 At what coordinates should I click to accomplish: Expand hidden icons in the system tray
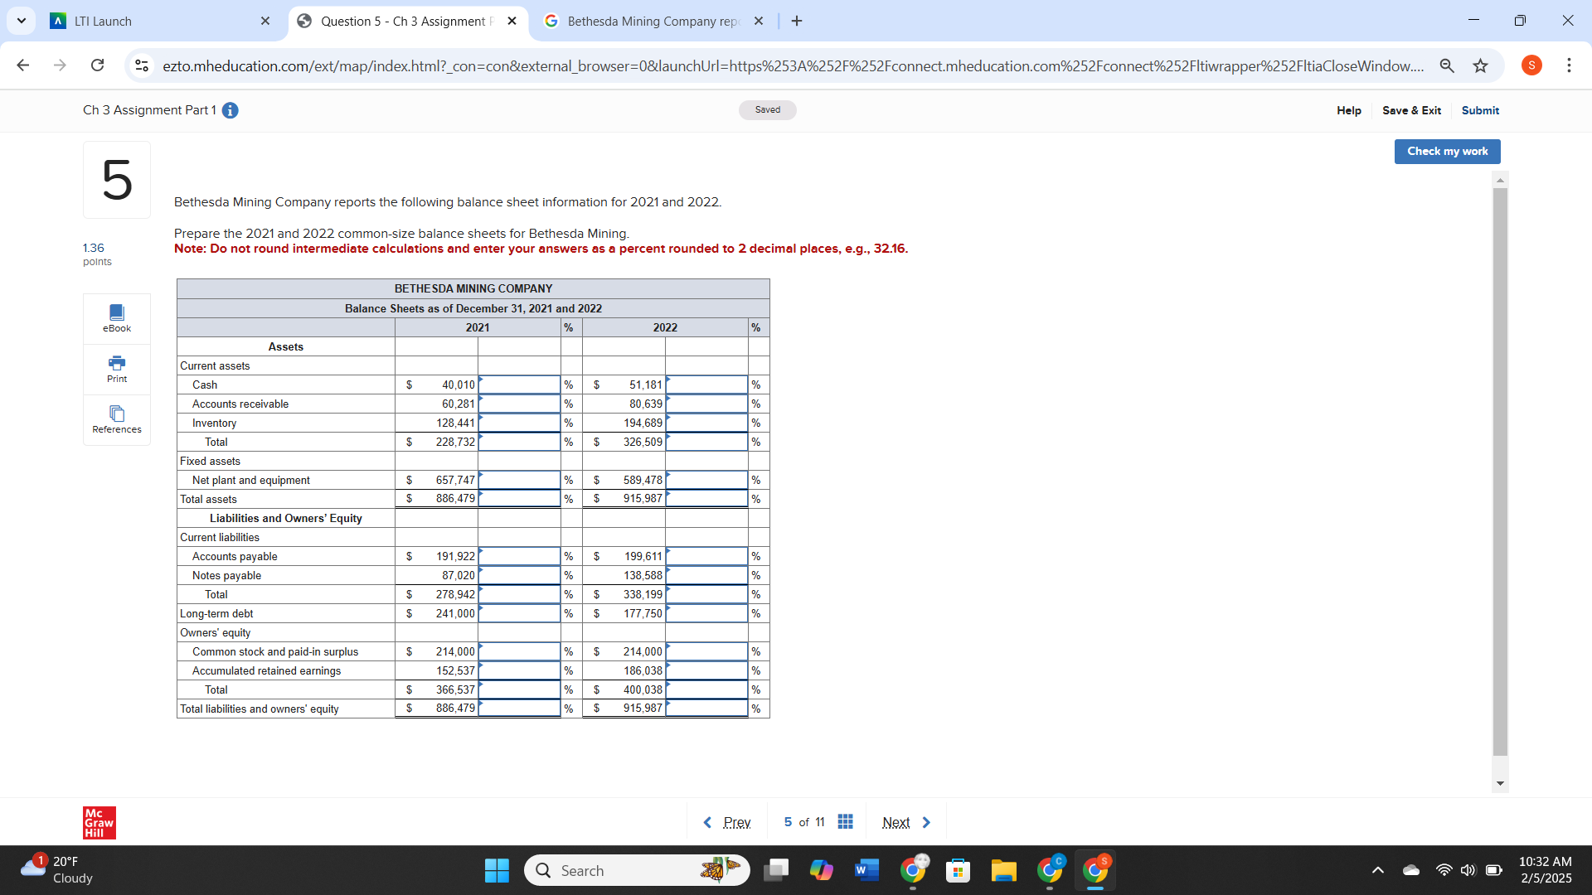tap(1379, 870)
